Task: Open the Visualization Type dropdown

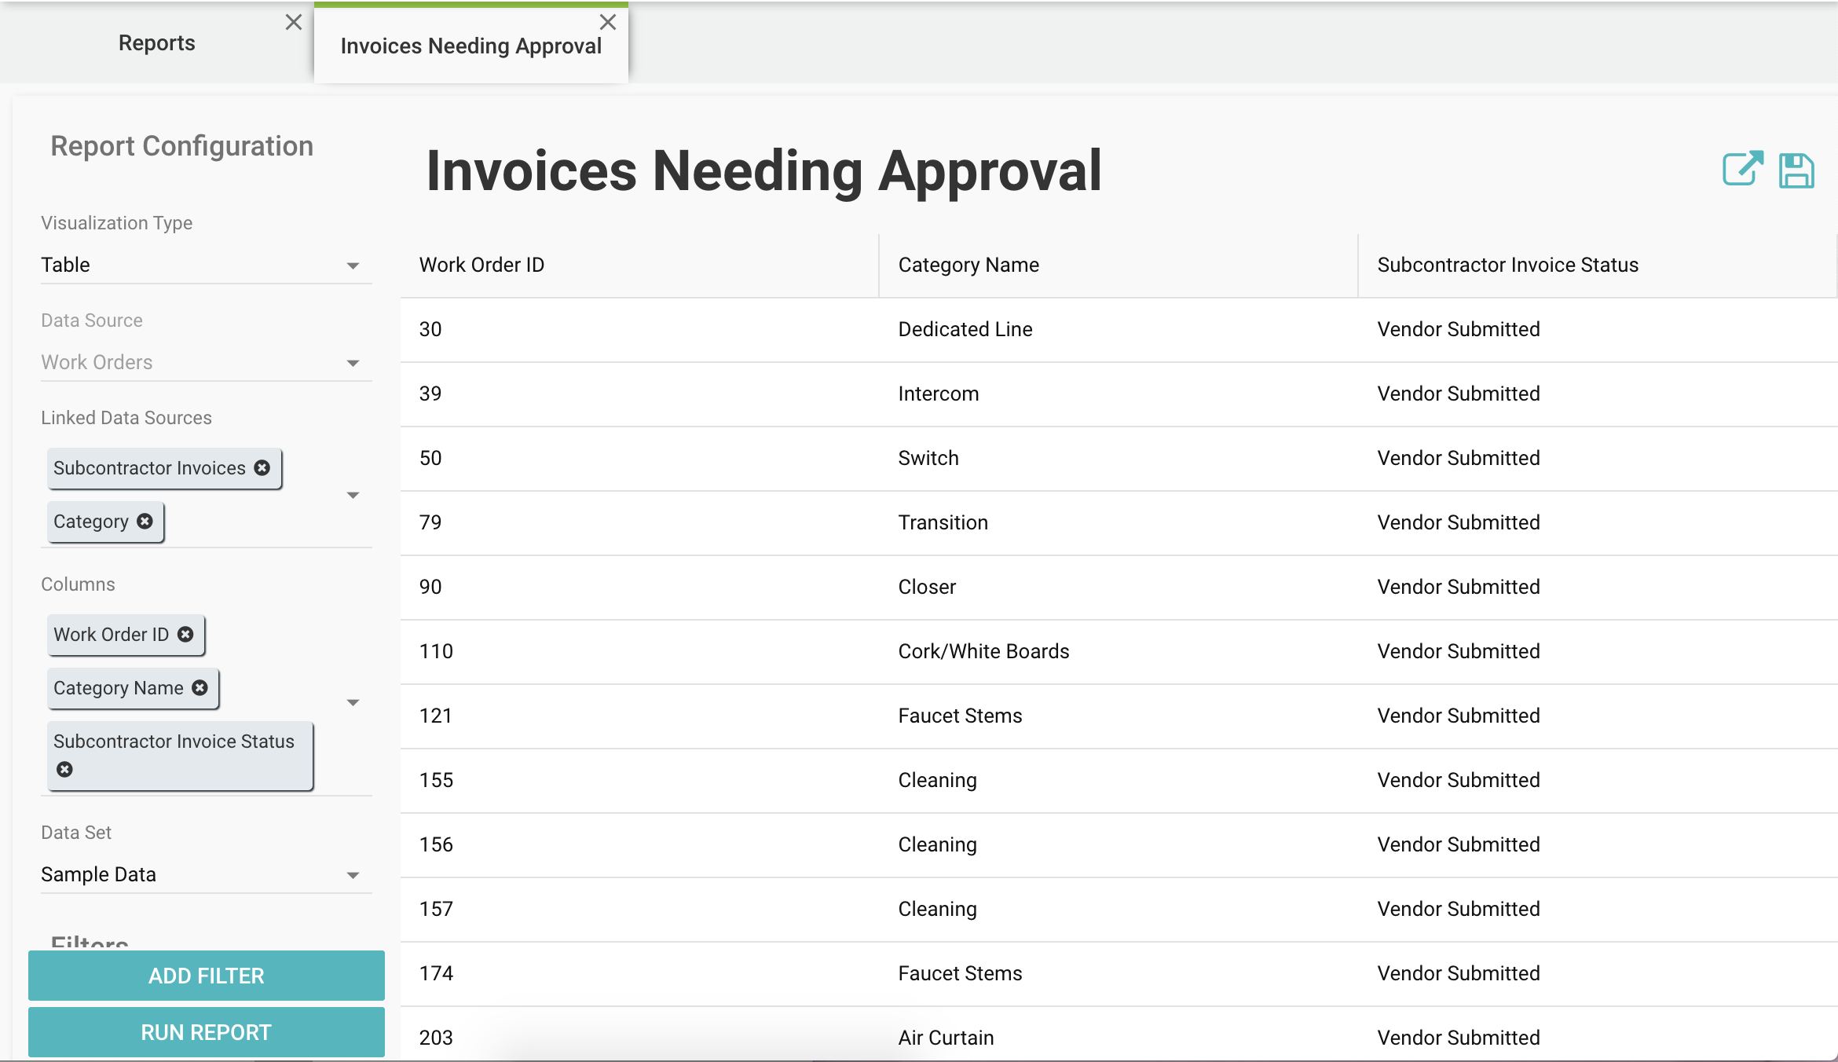Action: (x=206, y=265)
